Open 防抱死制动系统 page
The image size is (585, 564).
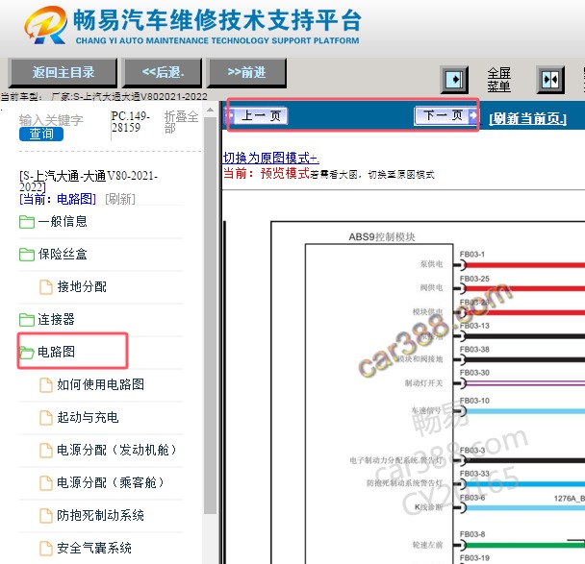tap(100, 515)
